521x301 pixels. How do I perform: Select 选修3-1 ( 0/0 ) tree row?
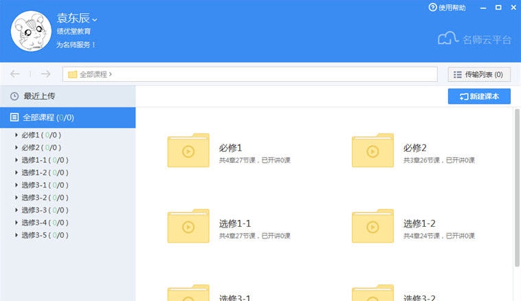45,185
